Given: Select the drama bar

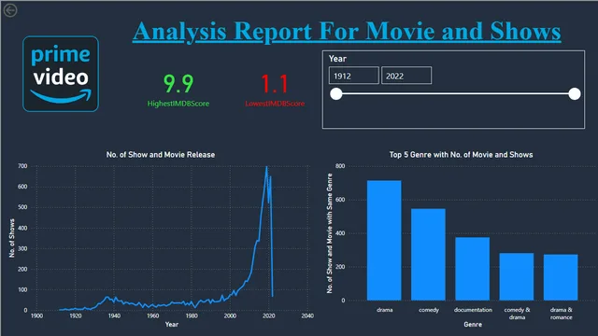Looking at the screenshot, I should 384,241.
